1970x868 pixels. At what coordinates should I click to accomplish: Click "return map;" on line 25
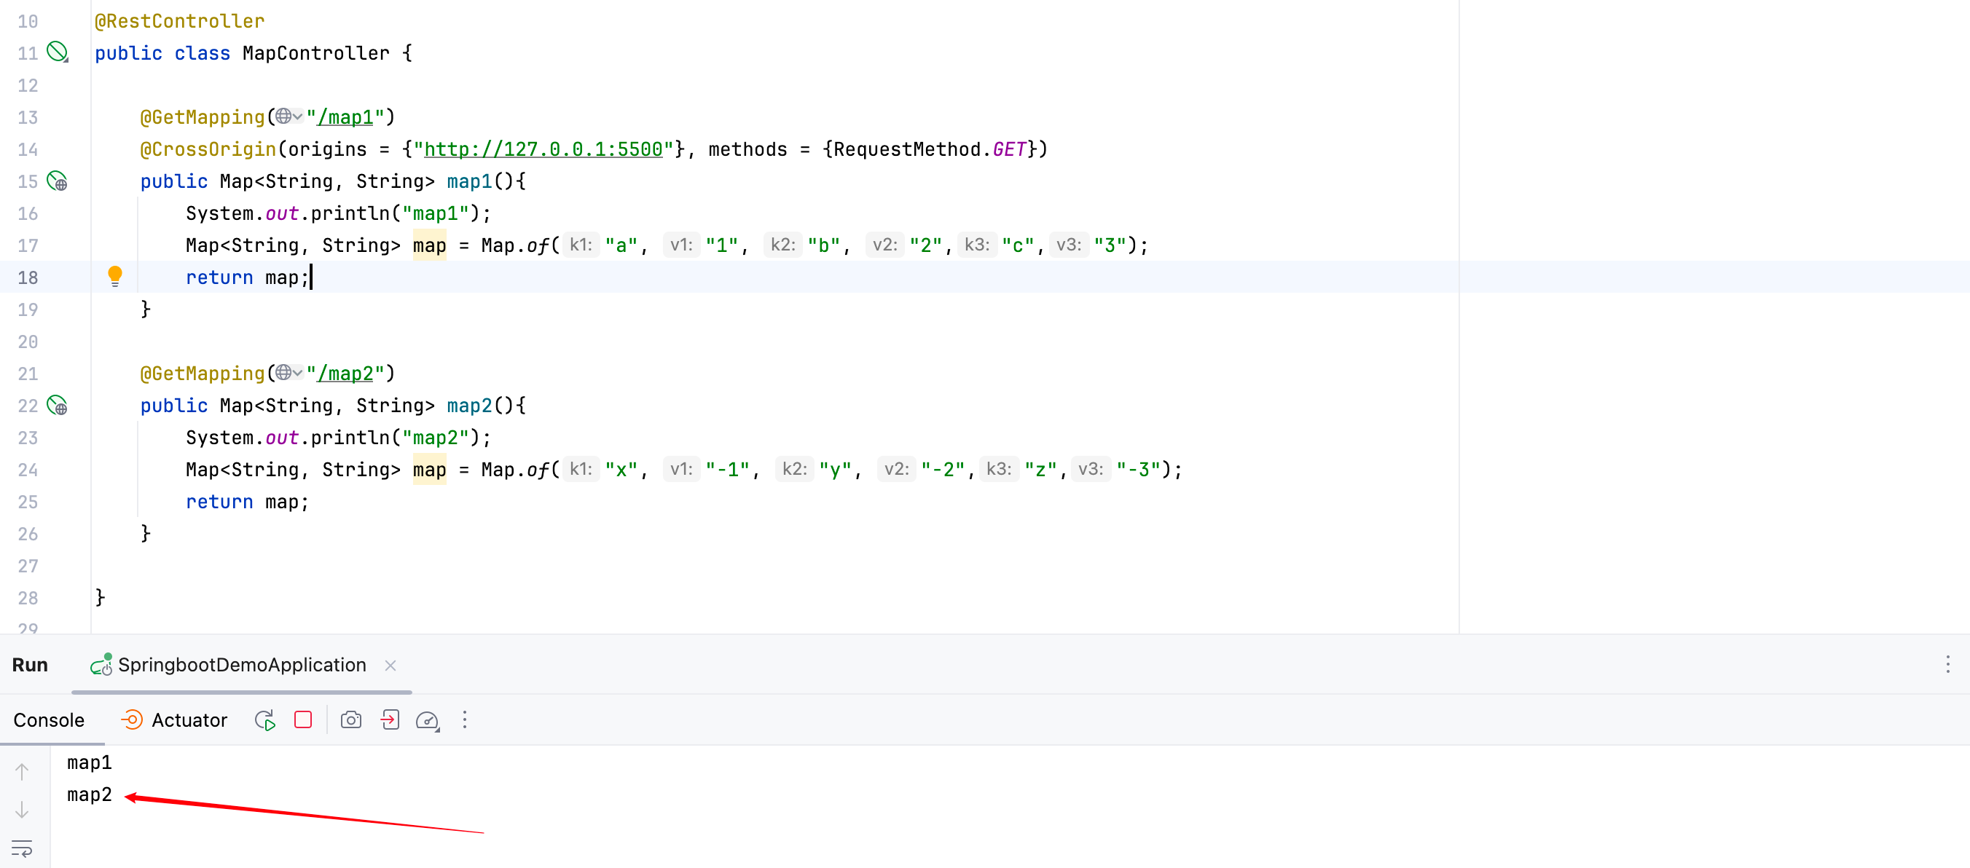point(247,502)
